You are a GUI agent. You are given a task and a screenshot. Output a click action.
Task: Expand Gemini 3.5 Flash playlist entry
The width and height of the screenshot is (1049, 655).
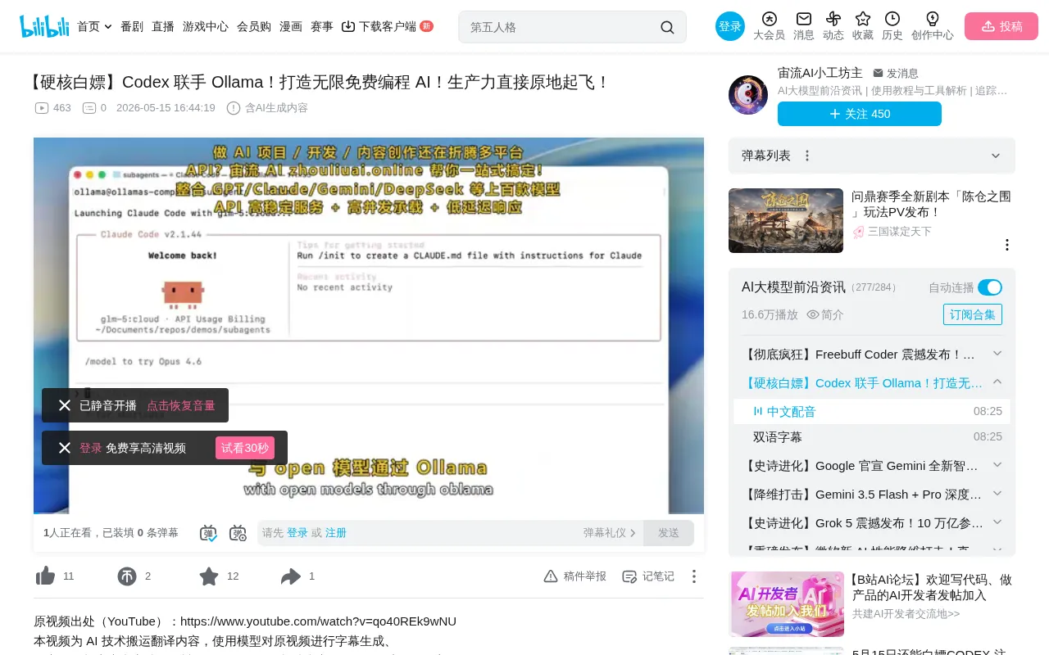coord(997,493)
